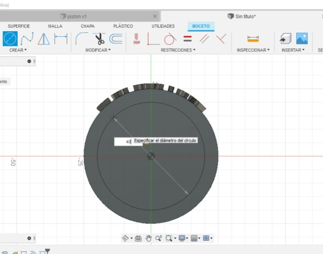Select the trim scissors tool
Image resolution: width=323 pixels, height=254 pixels.
(x=100, y=39)
